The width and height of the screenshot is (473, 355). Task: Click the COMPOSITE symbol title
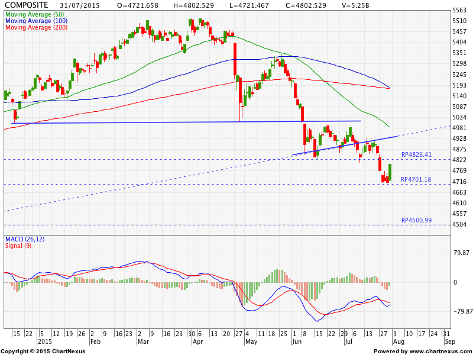pyautogui.click(x=27, y=5)
